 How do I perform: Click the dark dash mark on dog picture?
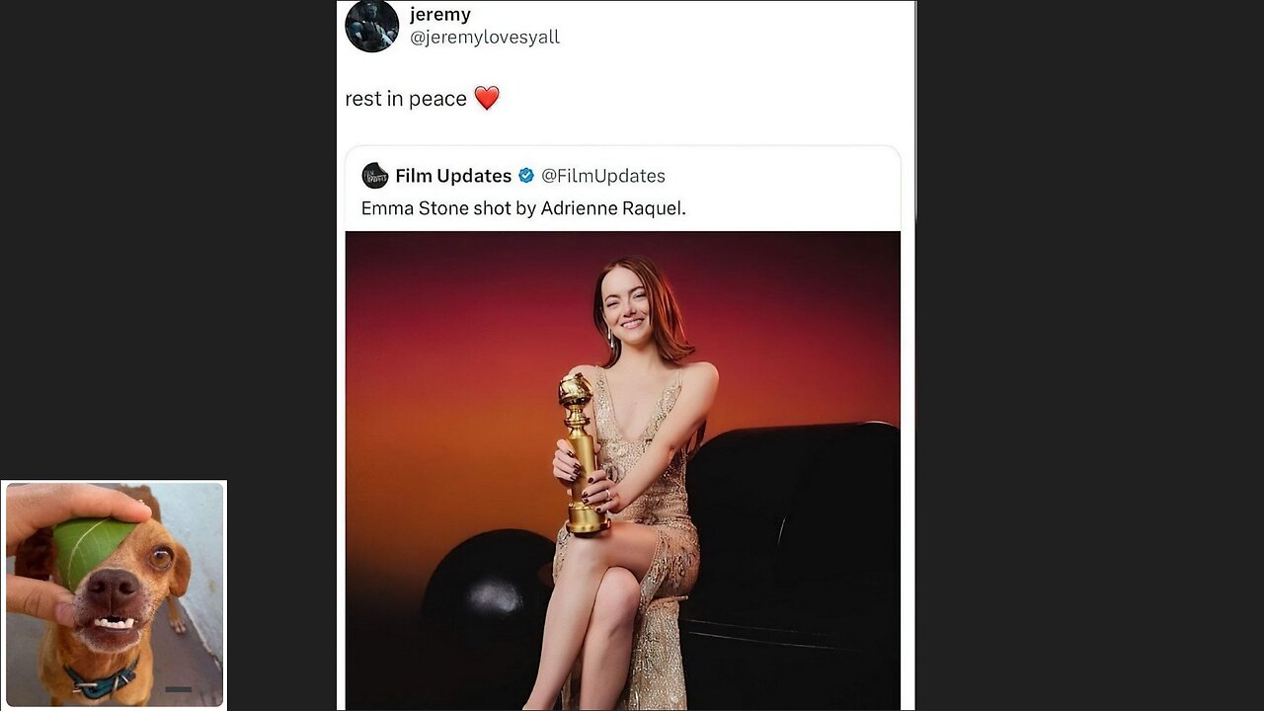coord(178,689)
